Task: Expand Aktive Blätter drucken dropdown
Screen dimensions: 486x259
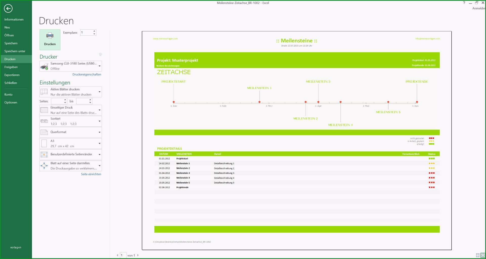Action: coord(71,92)
